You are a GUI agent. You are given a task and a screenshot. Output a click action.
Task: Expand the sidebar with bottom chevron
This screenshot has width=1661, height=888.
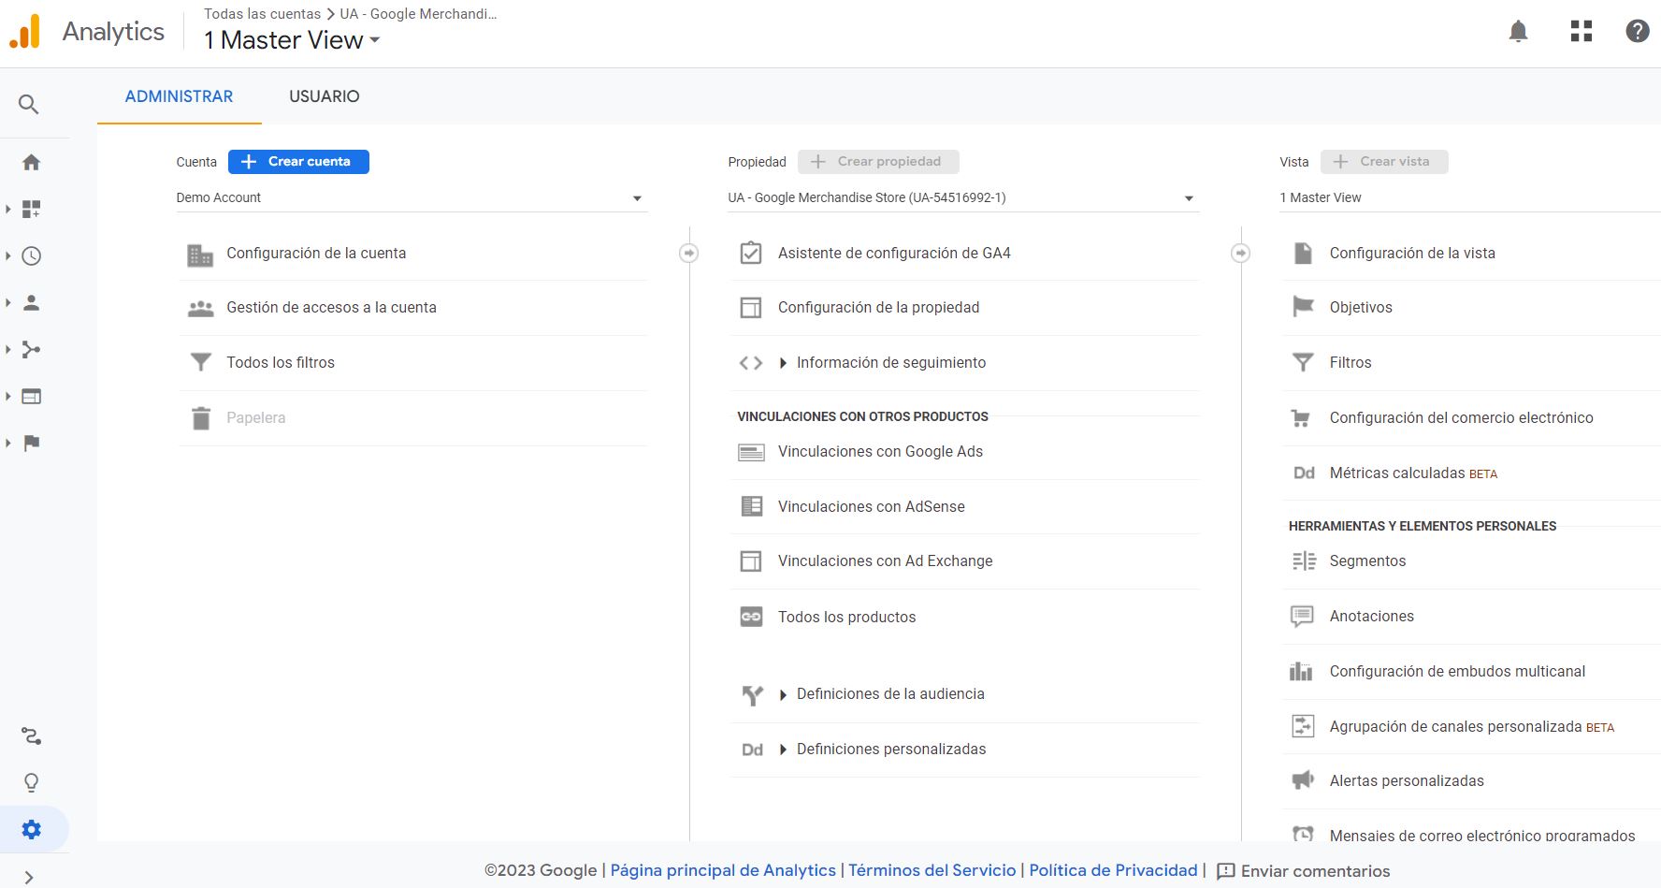tap(29, 877)
